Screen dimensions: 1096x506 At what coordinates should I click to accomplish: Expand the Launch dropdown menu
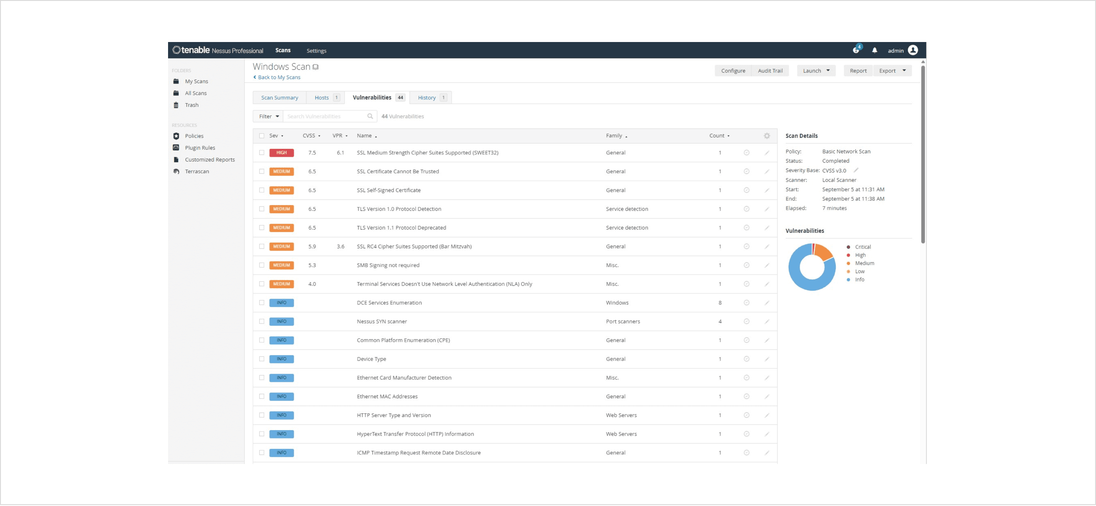click(816, 71)
